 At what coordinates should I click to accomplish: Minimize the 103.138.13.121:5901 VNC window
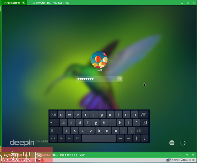180,155
